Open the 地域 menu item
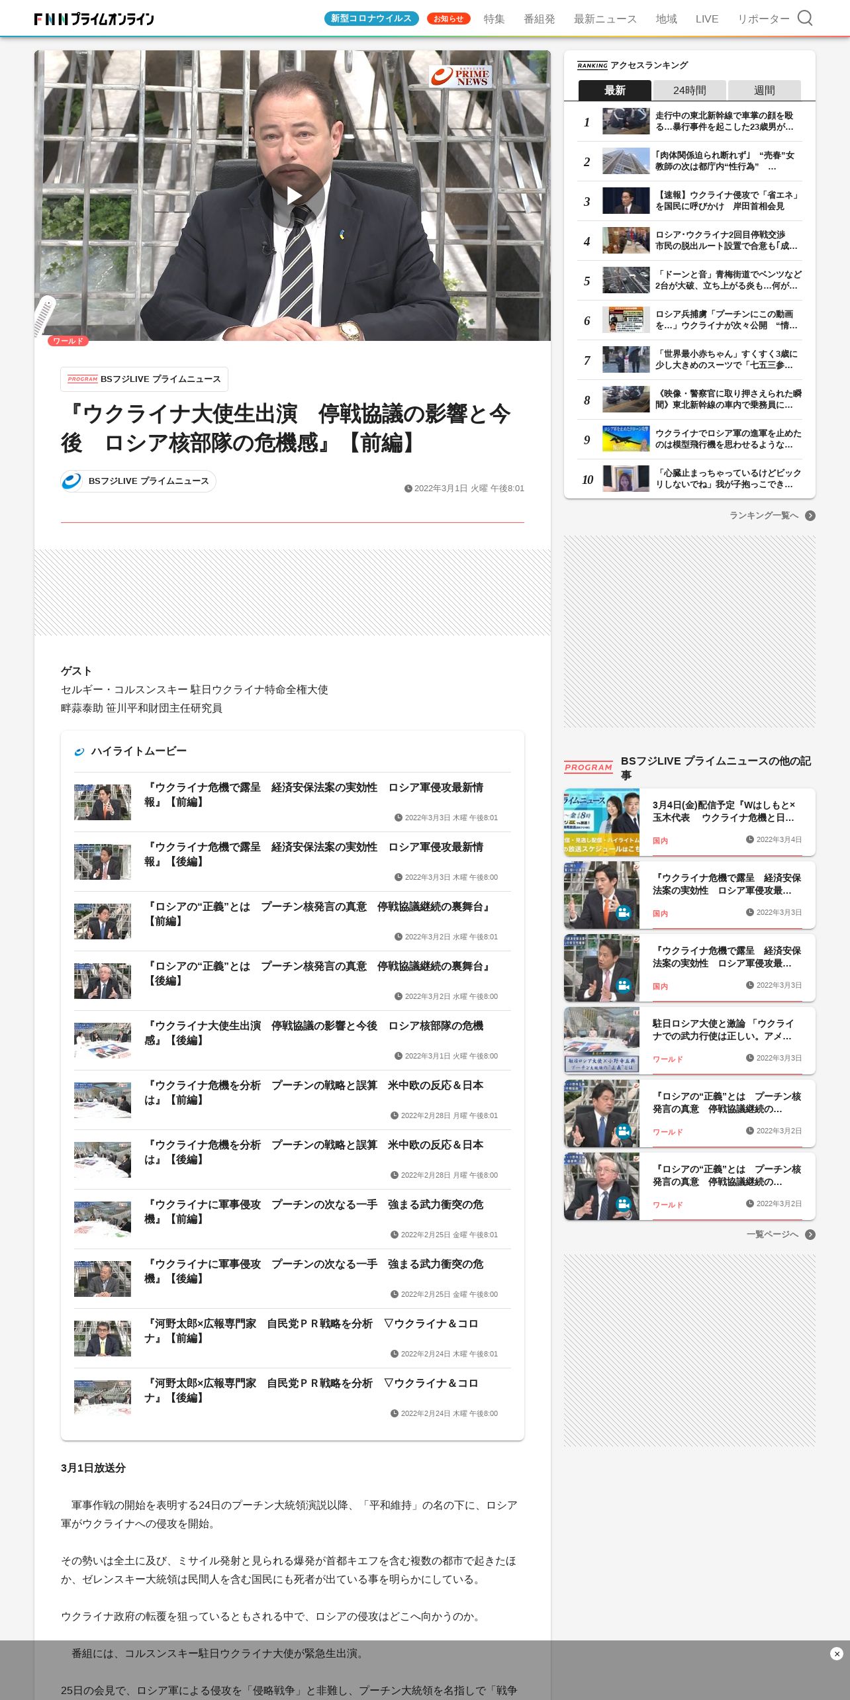 [666, 19]
